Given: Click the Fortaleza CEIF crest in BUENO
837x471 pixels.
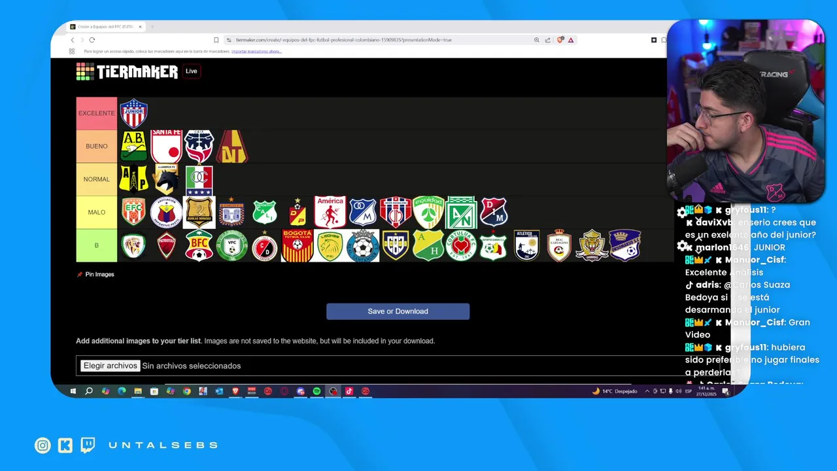Looking at the screenshot, I should 199,146.
